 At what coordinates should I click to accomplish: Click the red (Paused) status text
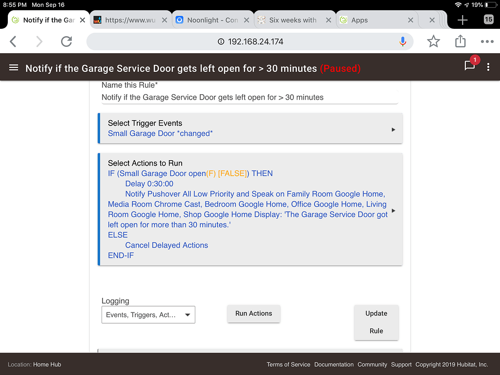pos(340,68)
